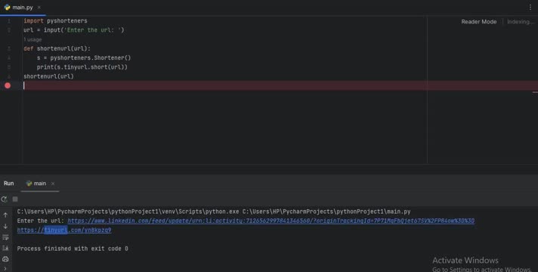
Task: Click the Rerun main icon
Action: 4,199
